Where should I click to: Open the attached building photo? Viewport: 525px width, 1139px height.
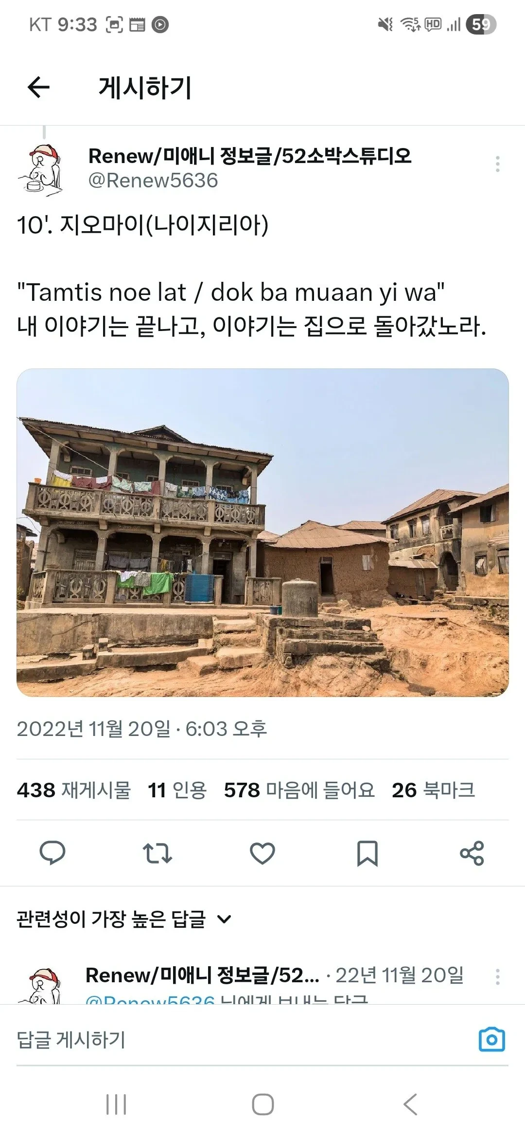tap(262, 533)
